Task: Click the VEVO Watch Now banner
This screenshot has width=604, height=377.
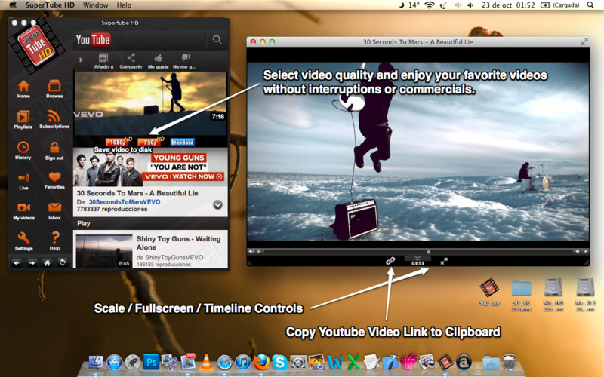Action: pyautogui.click(x=183, y=176)
